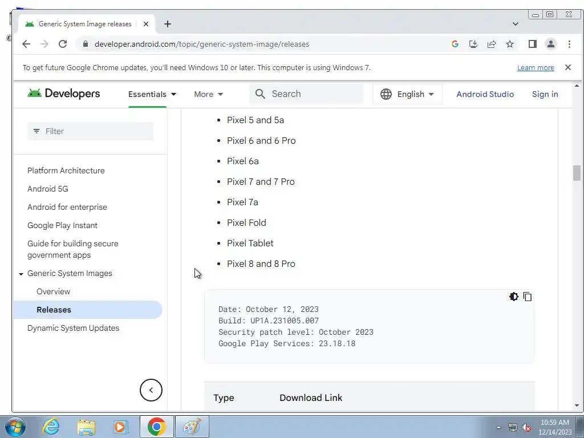The width and height of the screenshot is (584, 438).
Task: Close the Generic System Image releases tab
Action: 146,24
